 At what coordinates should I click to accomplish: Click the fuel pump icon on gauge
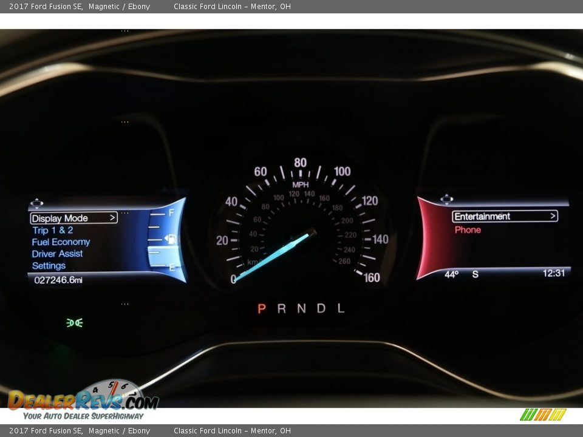coord(170,239)
